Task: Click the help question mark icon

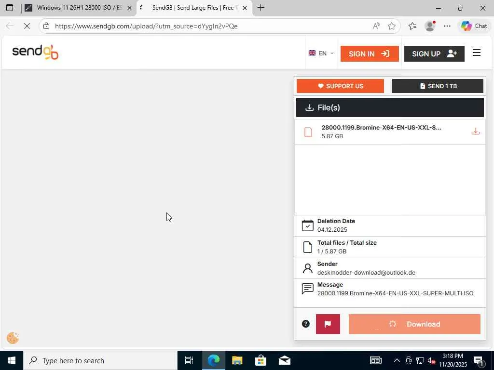Action: tap(305, 324)
